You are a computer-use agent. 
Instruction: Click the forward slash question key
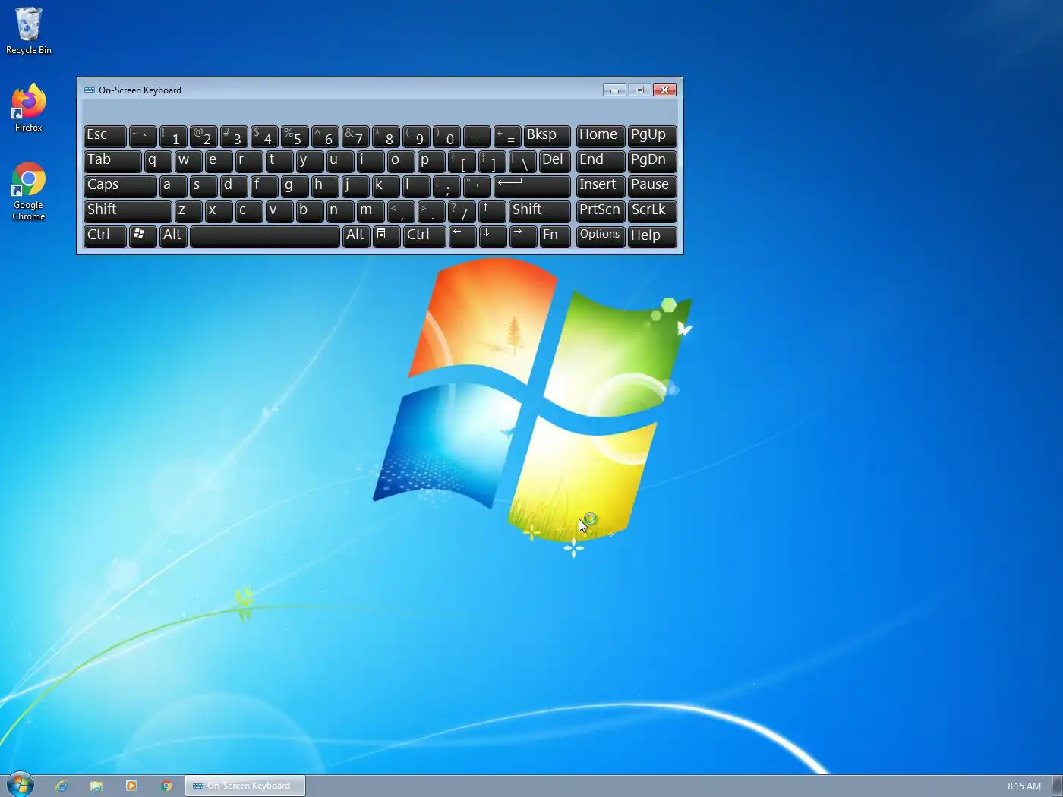coord(462,211)
